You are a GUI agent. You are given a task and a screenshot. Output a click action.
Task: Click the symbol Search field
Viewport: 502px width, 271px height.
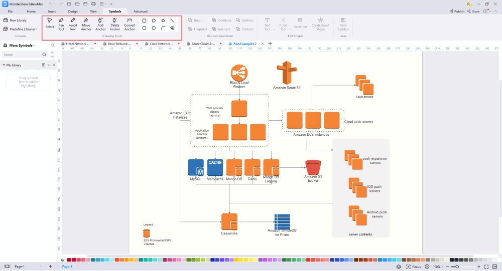click(x=25, y=55)
